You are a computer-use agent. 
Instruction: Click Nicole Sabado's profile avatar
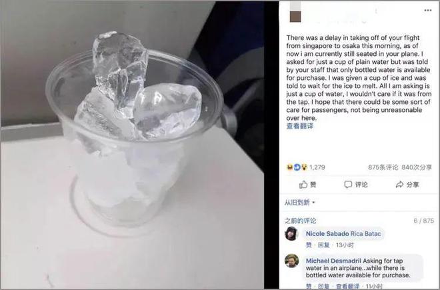click(x=291, y=234)
